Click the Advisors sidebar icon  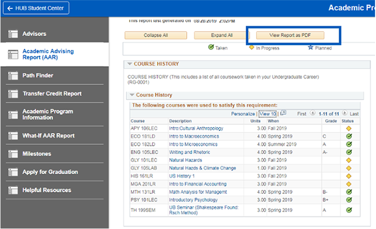[13, 35]
